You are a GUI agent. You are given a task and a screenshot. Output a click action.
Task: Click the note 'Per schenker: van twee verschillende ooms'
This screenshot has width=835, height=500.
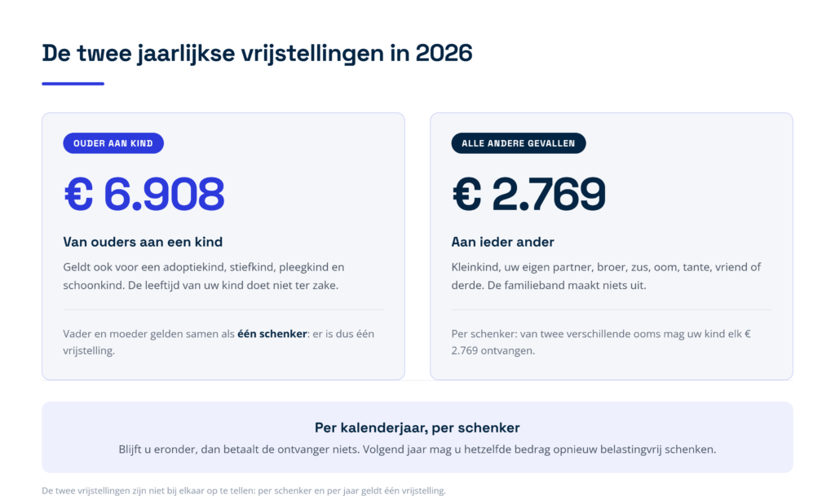pos(601,342)
